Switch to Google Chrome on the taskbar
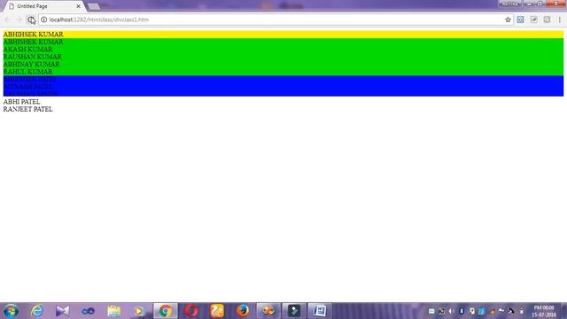 tap(166, 311)
